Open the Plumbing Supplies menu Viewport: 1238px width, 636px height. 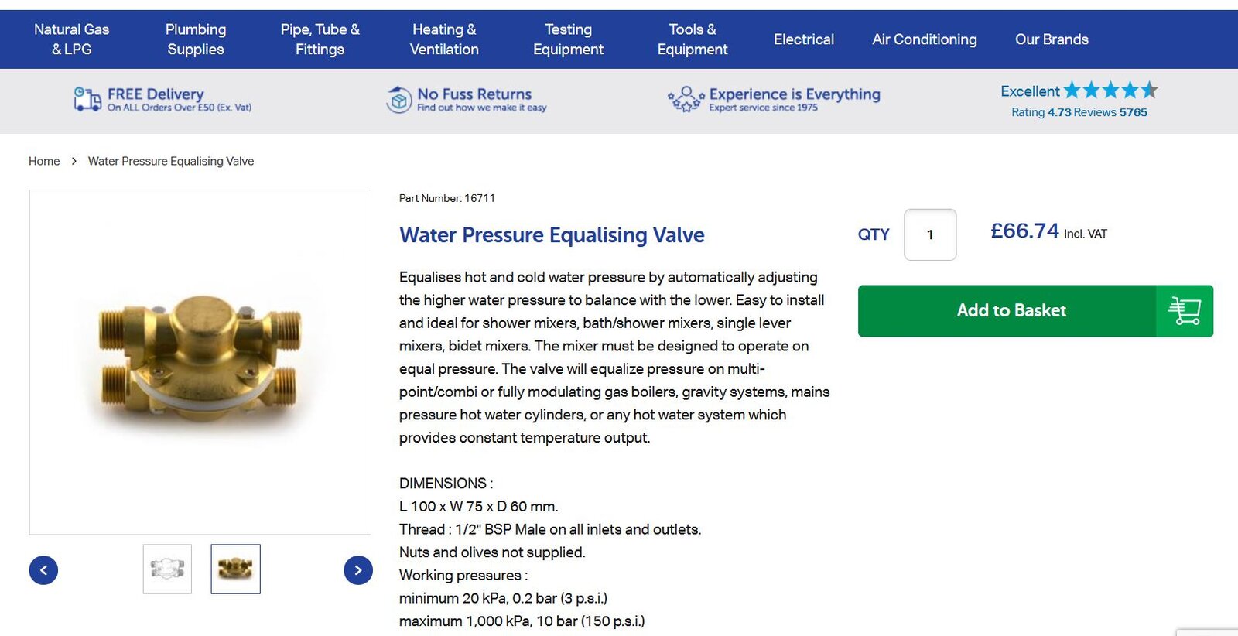point(196,39)
